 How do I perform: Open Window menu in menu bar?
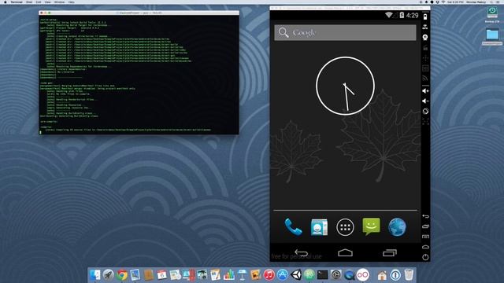point(59,2)
